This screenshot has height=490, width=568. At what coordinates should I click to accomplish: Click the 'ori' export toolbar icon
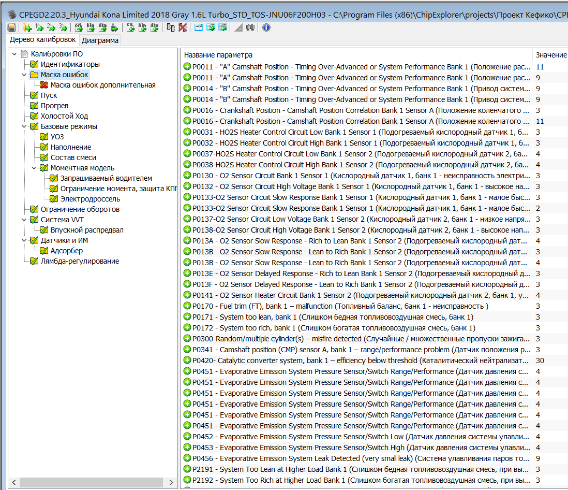[79, 27]
